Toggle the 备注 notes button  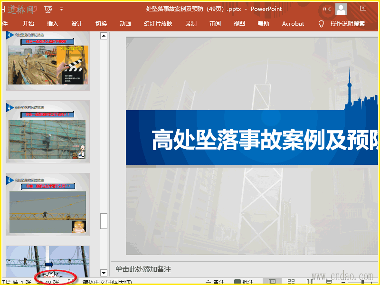point(215,282)
